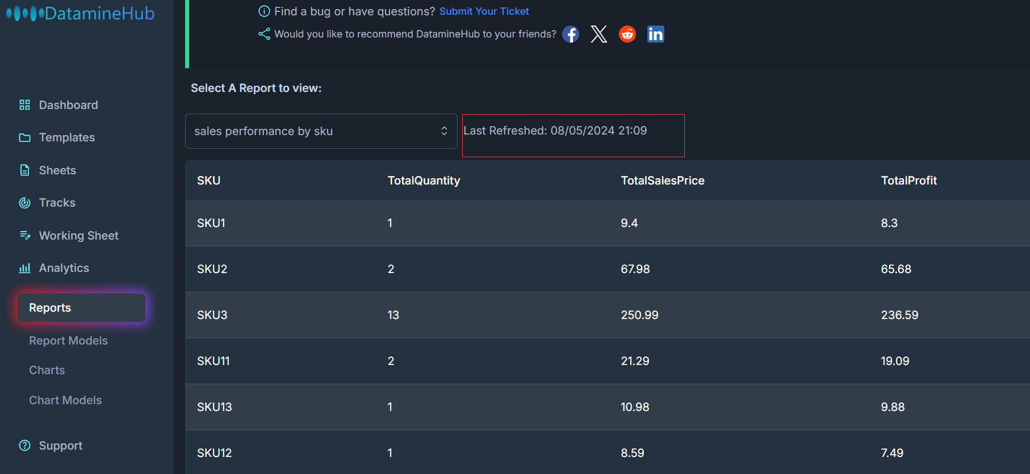Click profit value 8.3
The height and width of the screenshot is (474, 1030).
[889, 223]
